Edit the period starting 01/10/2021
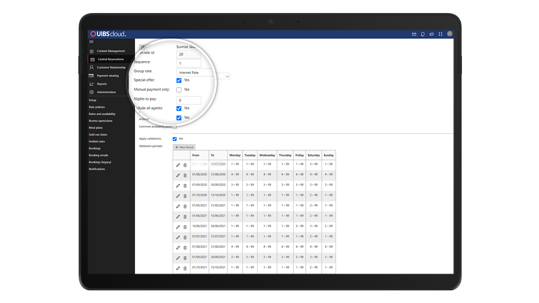The height and width of the screenshot is (303, 539). click(178, 268)
